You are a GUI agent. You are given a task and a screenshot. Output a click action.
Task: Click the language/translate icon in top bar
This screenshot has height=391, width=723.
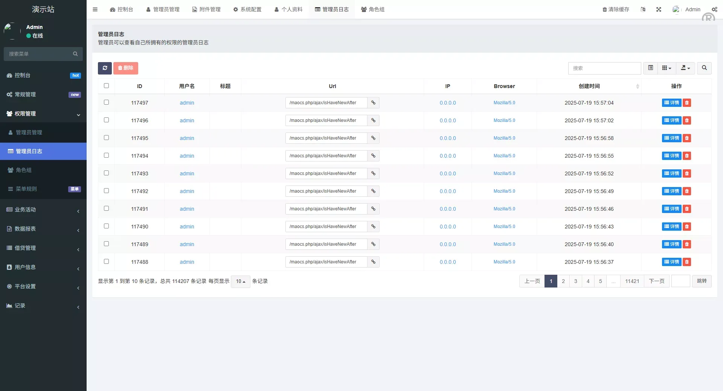click(643, 9)
